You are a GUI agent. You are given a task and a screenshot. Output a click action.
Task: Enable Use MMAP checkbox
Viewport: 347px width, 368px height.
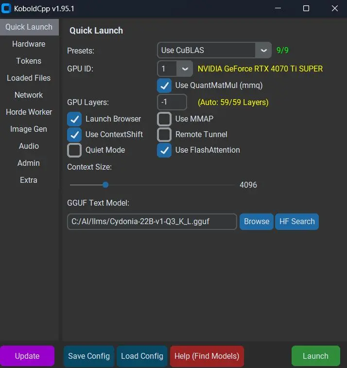[164, 119]
